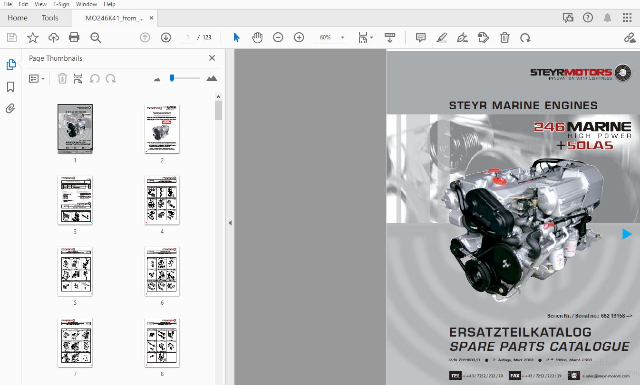Share link to the file icon
The width and height of the screenshot is (640, 385).
[630, 38]
